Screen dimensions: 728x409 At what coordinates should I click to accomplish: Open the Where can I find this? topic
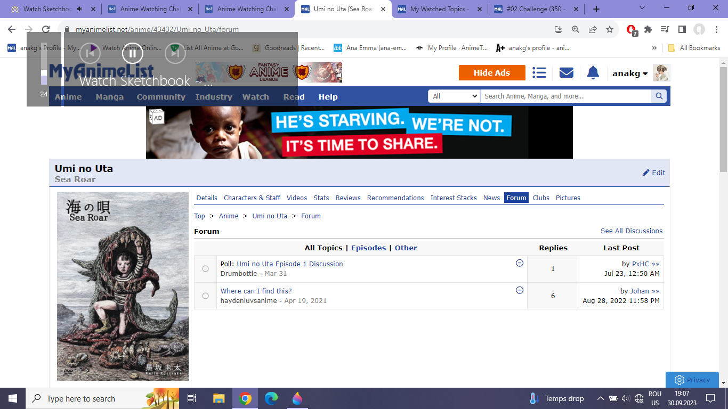click(x=256, y=291)
